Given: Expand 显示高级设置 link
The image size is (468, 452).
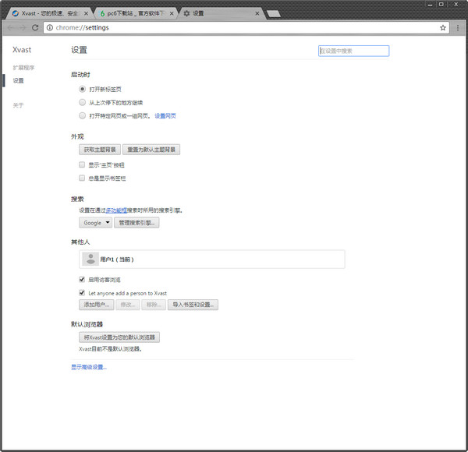Looking at the screenshot, I should point(89,366).
